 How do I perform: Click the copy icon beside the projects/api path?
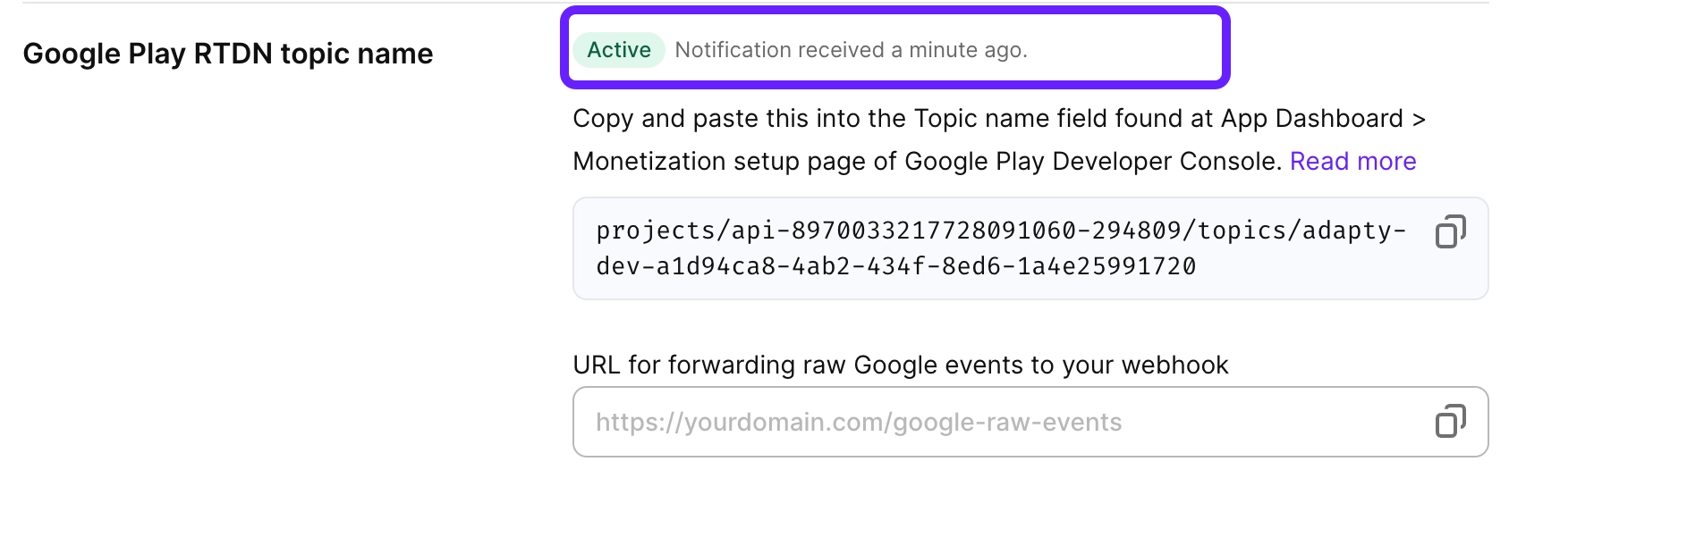coord(1450,231)
